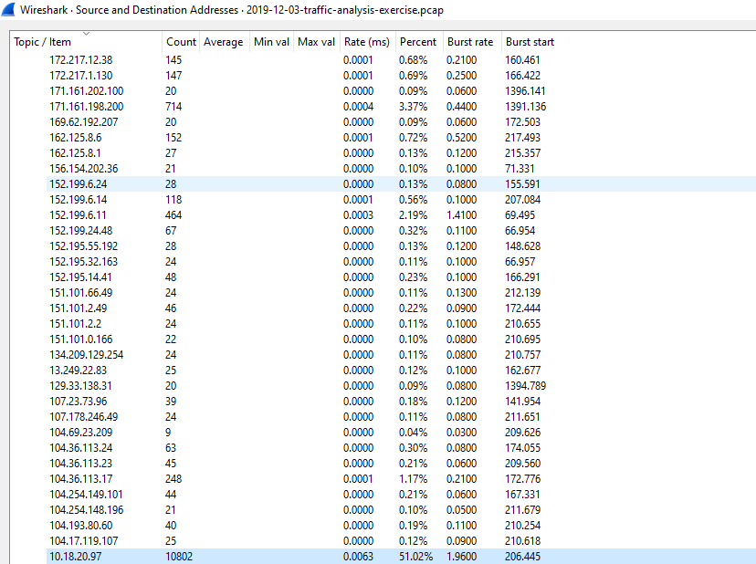Screen dimensions: 756x564
Task: Click burst rate value 1.4100
Action: point(461,215)
